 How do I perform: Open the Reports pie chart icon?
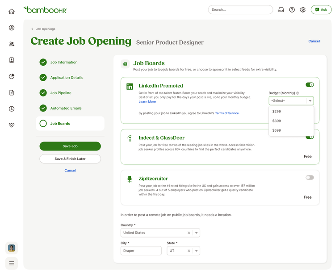coord(12,76)
